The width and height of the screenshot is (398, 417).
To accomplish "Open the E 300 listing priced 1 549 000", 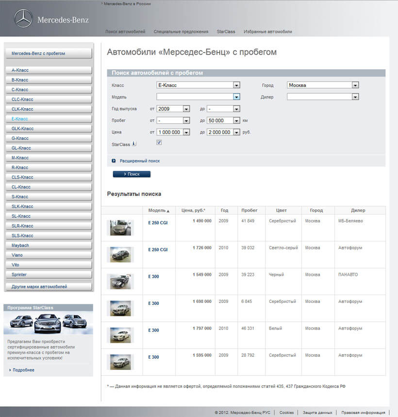I will tap(153, 277).
